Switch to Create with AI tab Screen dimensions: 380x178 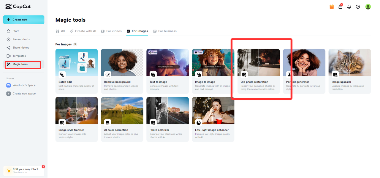pyautogui.click(x=83, y=31)
